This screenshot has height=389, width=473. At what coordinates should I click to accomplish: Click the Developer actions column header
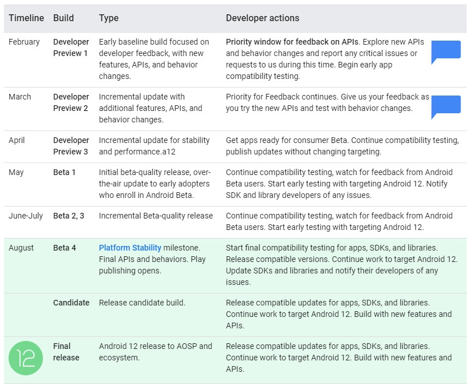coord(263,18)
